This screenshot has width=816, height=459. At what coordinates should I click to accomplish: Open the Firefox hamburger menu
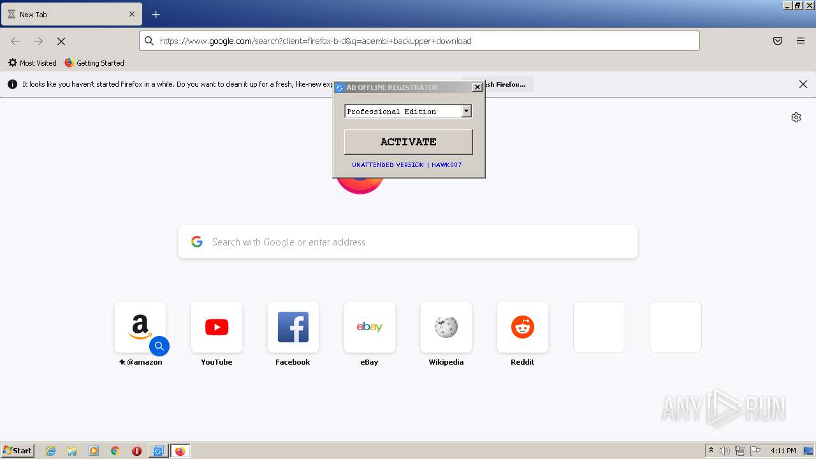(x=801, y=41)
